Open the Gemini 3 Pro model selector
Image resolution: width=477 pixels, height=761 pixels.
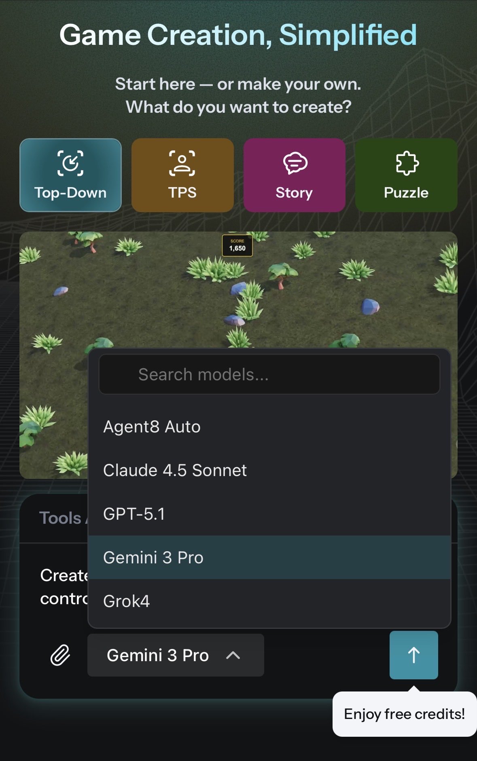[176, 655]
